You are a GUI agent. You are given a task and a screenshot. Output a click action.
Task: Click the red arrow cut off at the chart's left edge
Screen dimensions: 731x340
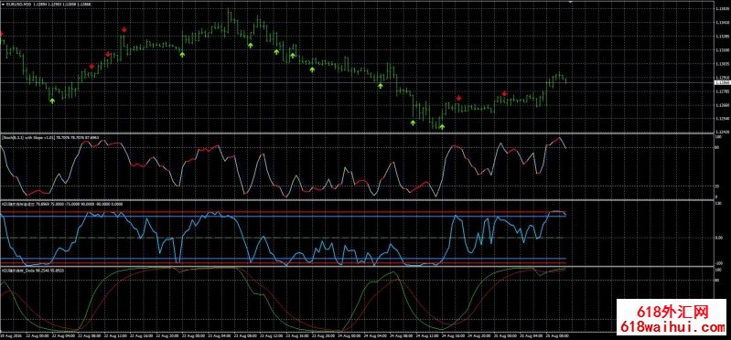click(x=2, y=34)
